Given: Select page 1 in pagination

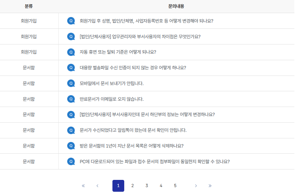Looking at the screenshot, I should coord(118,186).
